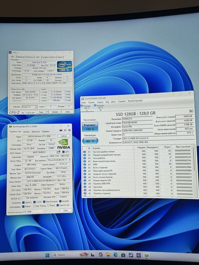Switch to Advanced tab in GPU-Z
The image size is (199, 265).
pos(36,131)
